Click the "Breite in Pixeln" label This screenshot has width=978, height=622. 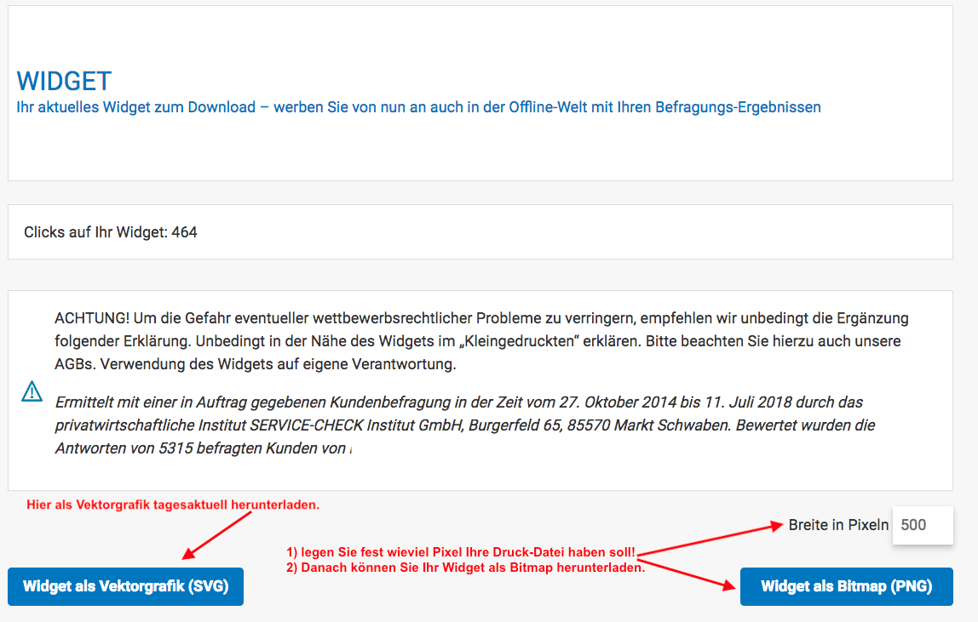[838, 525]
